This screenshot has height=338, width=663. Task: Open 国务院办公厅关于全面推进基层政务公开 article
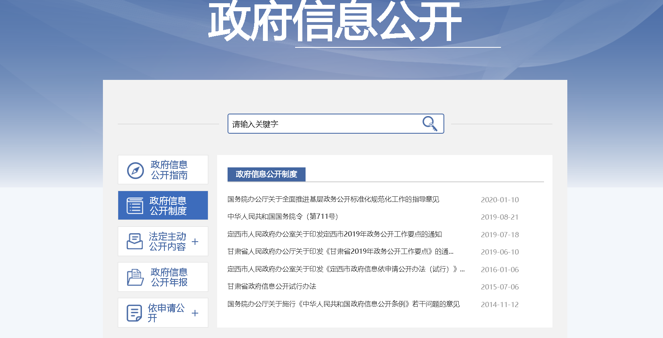click(x=333, y=200)
